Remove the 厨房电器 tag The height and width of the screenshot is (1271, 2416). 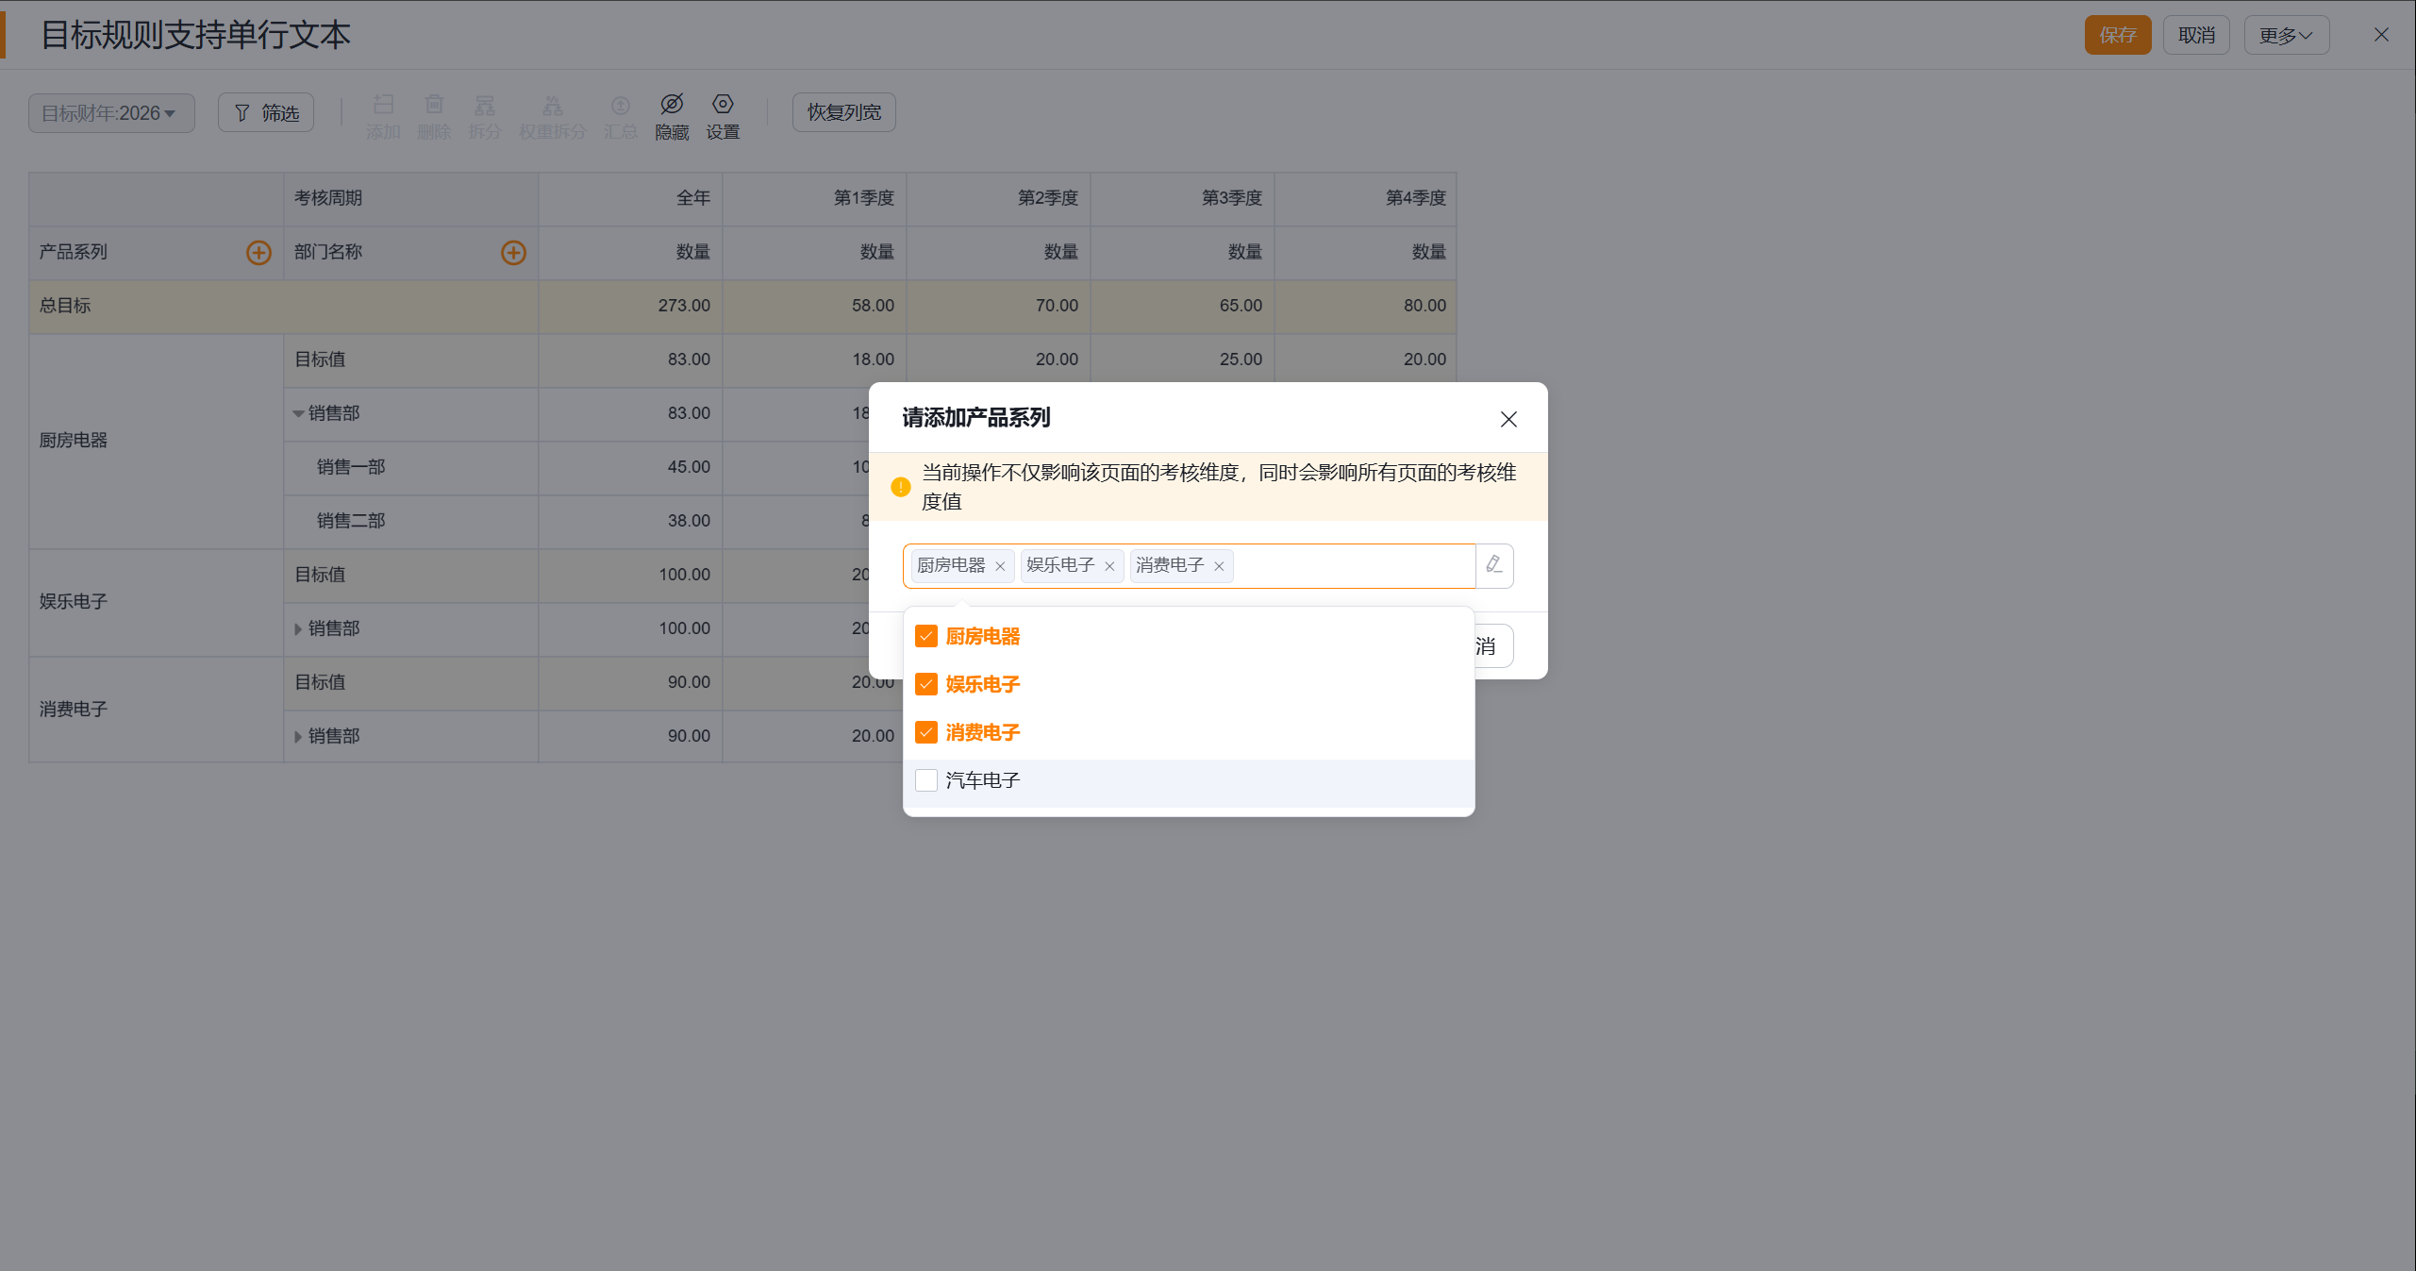pos(1000,566)
